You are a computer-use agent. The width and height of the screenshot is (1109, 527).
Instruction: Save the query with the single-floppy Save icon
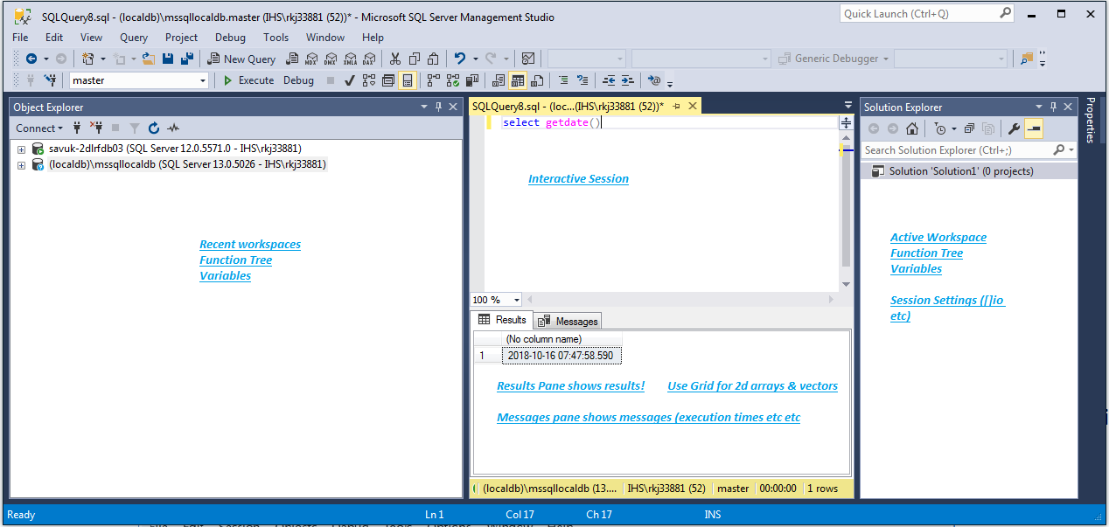168,59
